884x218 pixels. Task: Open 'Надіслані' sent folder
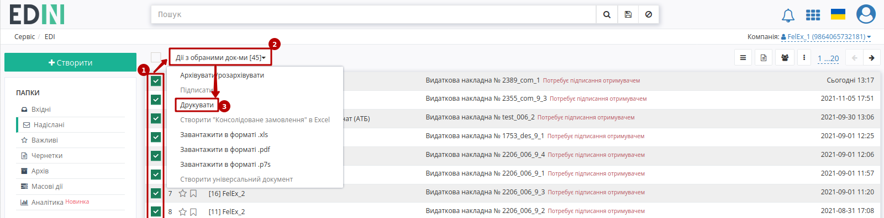49,125
